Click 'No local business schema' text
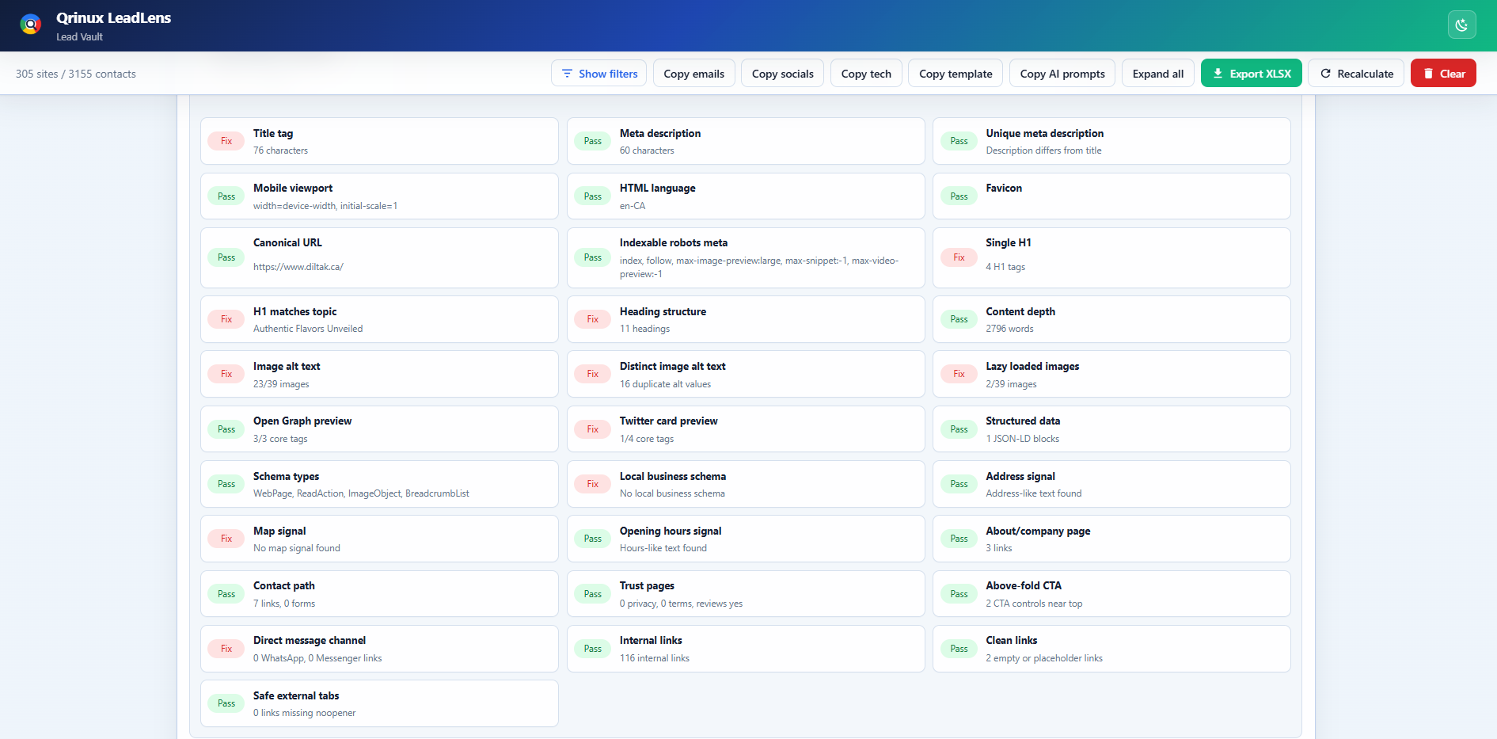The height and width of the screenshot is (739, 1497). [672, 493]
